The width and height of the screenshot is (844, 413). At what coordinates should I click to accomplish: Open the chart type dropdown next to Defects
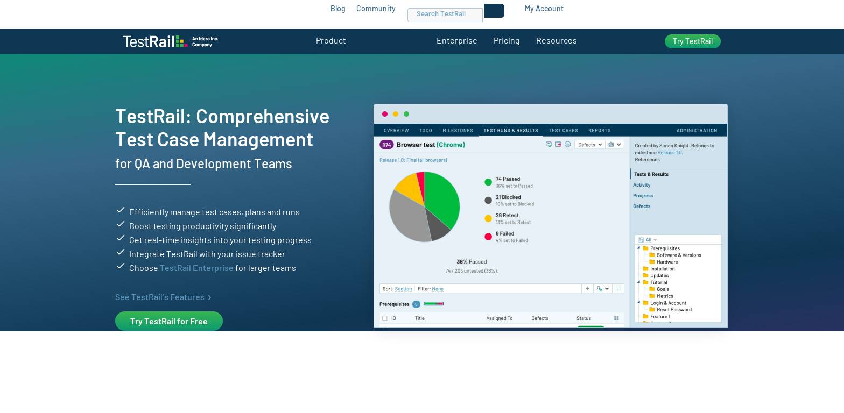pos(614,145)
